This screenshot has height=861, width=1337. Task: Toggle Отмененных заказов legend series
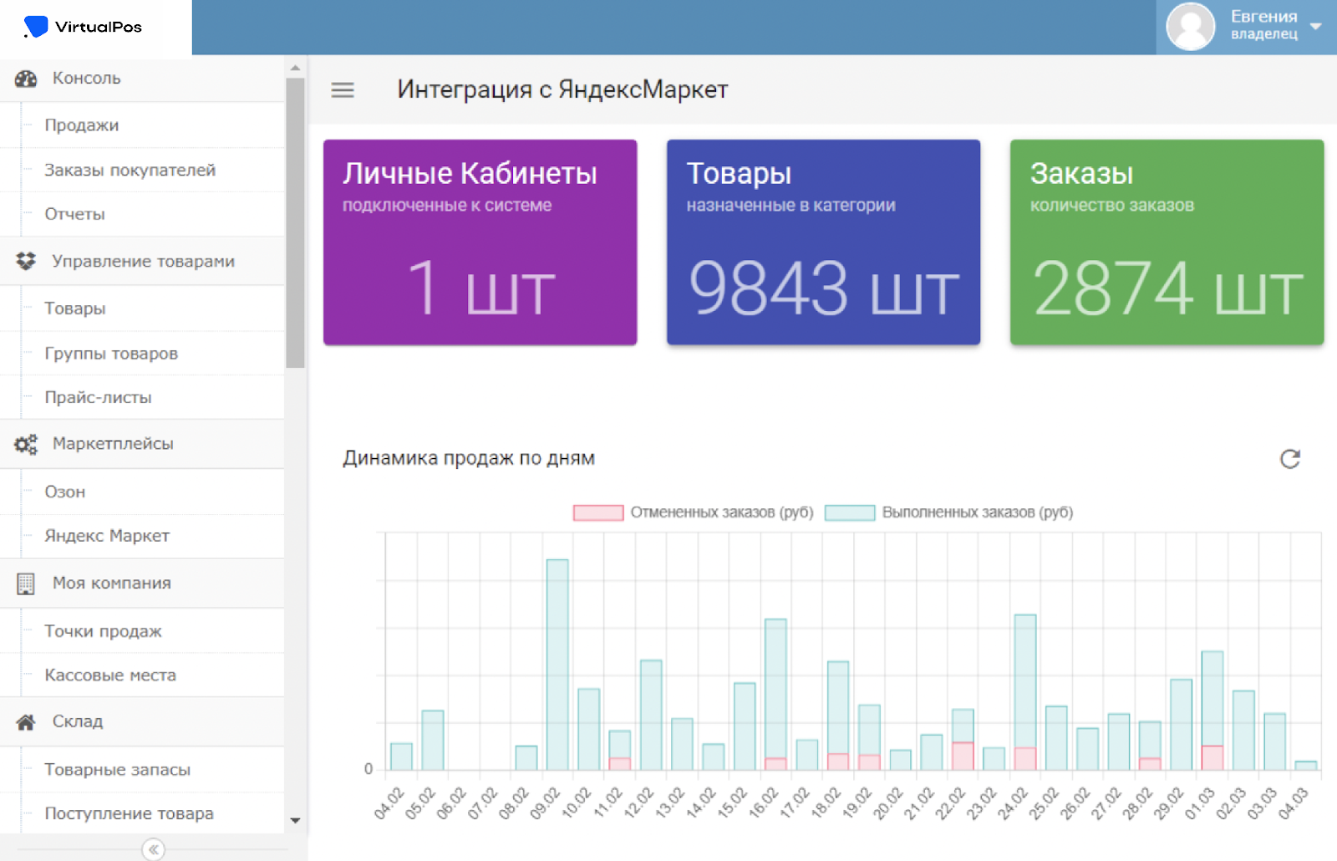[x=598, y=512]
